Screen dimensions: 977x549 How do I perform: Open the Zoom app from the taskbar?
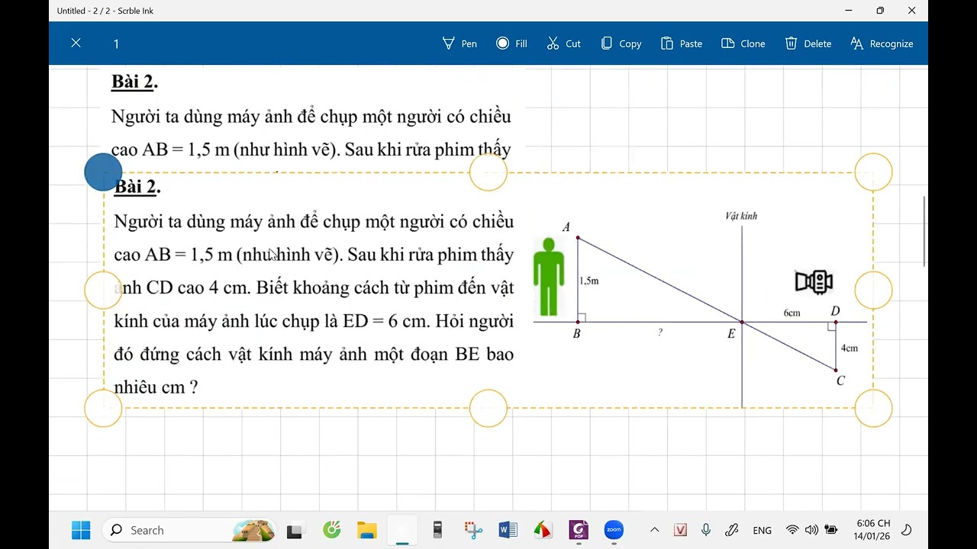[x=614, y=530]
